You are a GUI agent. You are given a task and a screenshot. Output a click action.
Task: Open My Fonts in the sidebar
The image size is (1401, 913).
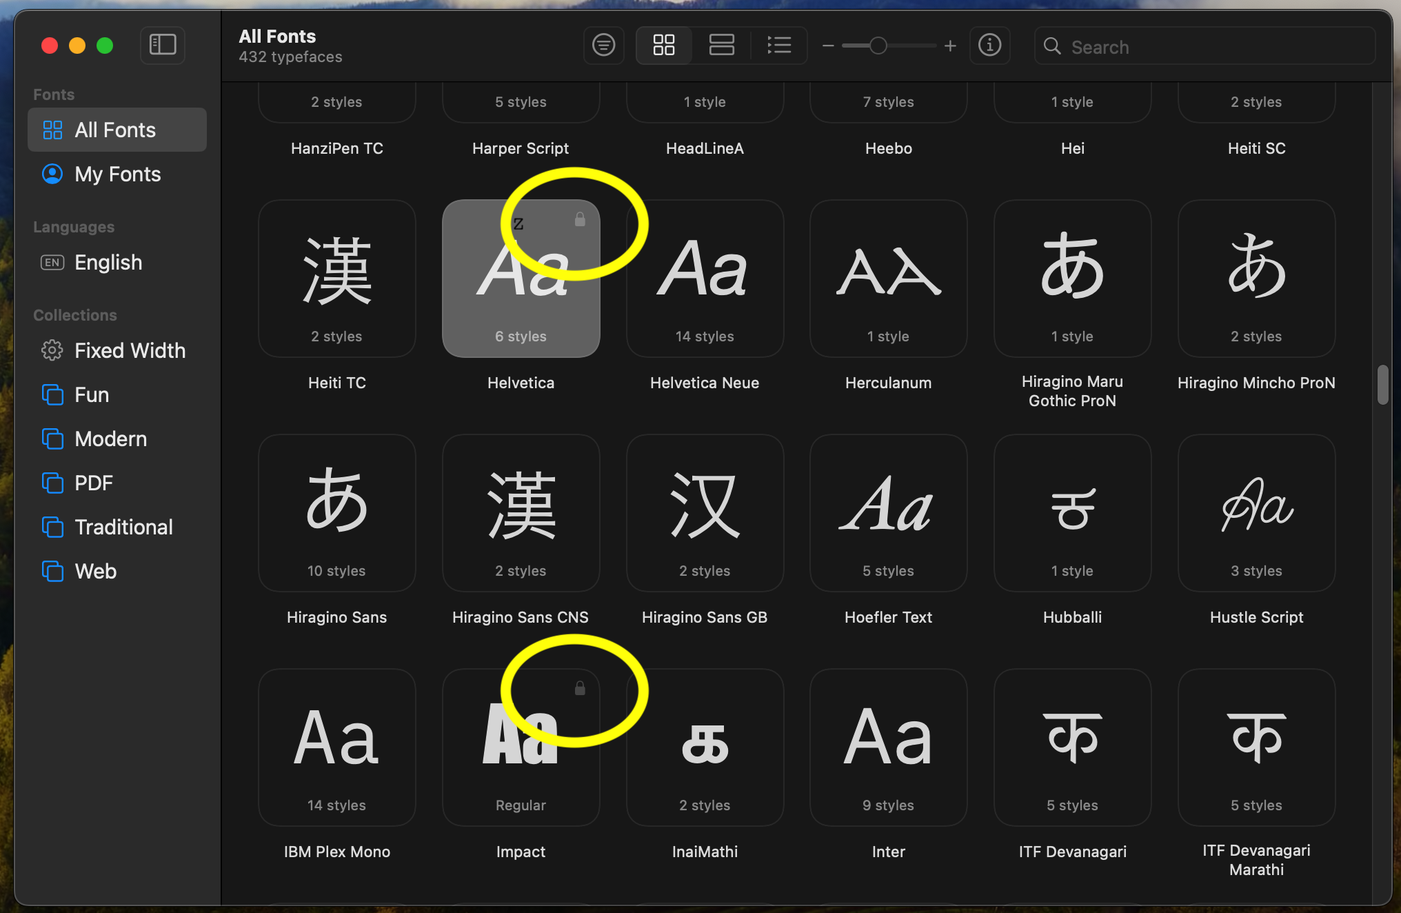click(x=117, y=174)
